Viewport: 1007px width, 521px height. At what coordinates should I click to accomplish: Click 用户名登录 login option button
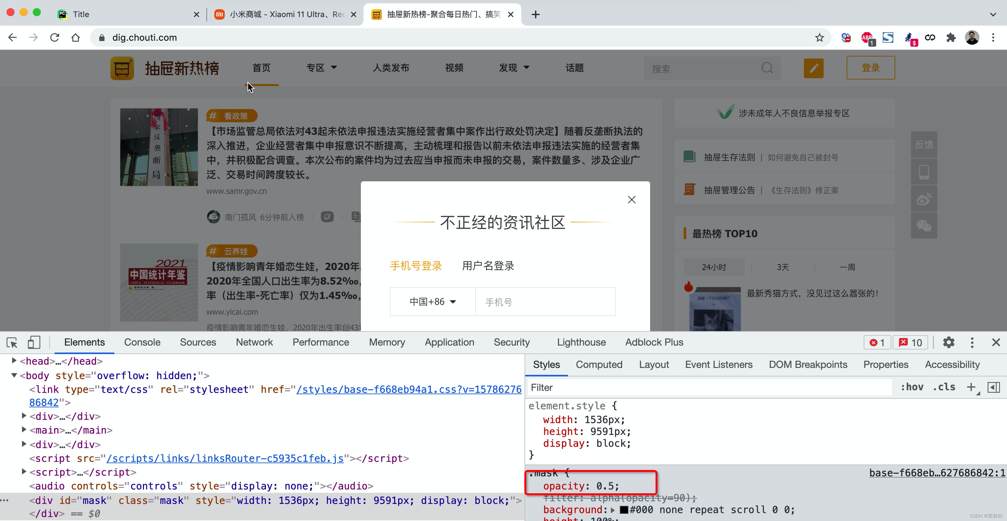(488, 265)
